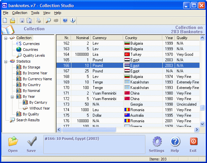207x163 pixels.
Task: Select the By Year tree item label
Action: coord(29,96)
